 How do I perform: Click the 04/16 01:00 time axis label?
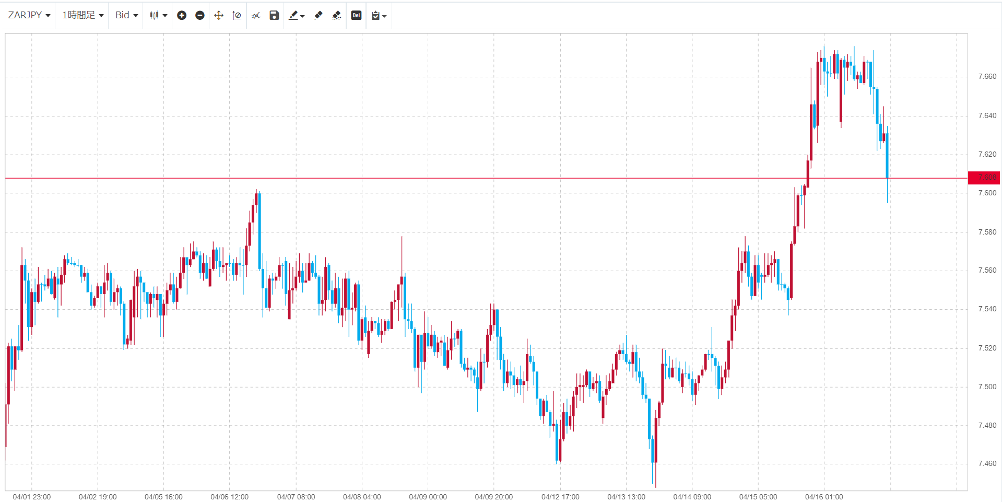pos(824,497)
